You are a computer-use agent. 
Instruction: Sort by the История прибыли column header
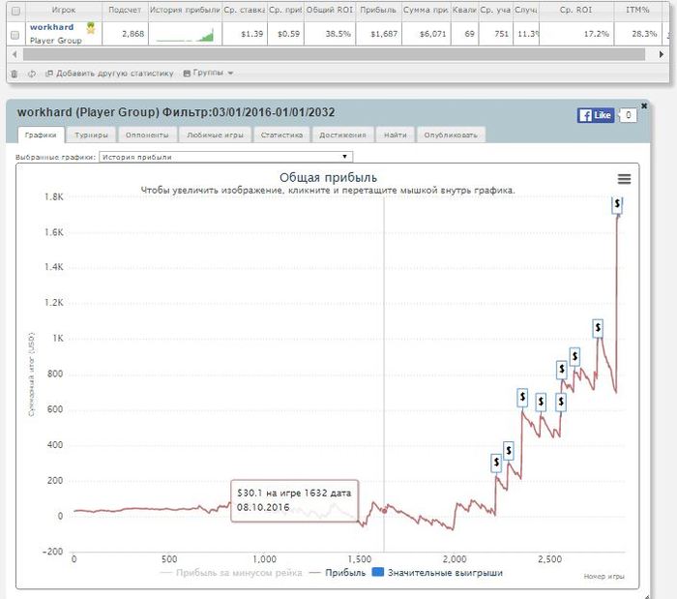[186, 10]
